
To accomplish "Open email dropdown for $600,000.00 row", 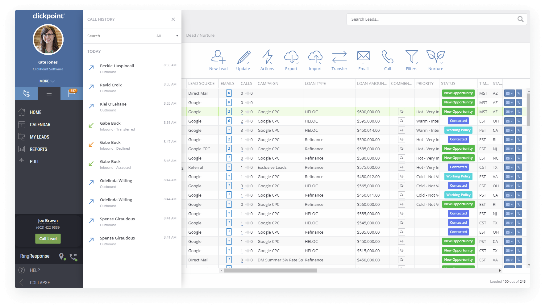I will click(509, 112).
